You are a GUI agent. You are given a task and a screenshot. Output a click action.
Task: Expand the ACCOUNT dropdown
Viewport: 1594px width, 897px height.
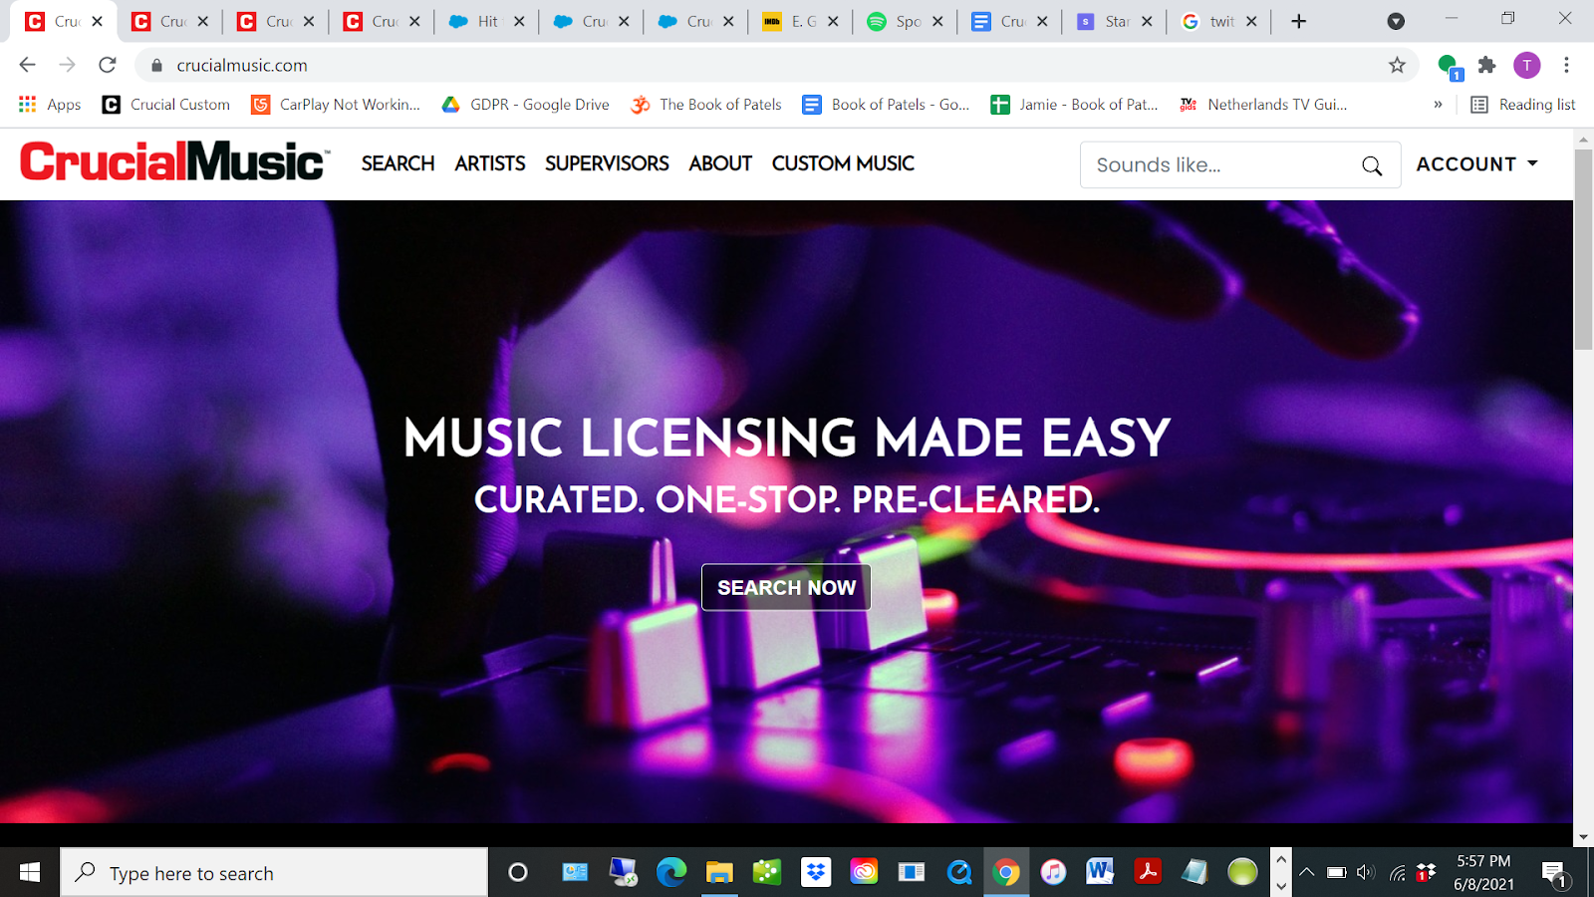(1477, 164)
